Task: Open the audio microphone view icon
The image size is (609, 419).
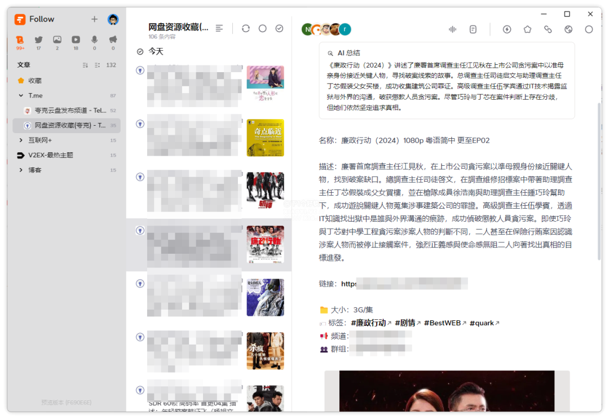Action: [x=94, y=40]
